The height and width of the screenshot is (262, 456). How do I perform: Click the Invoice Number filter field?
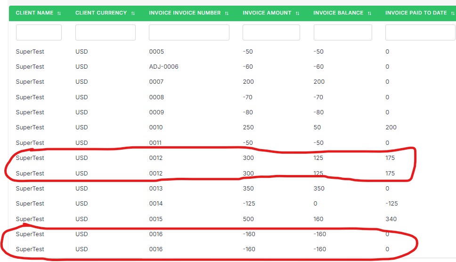point(189,32)
